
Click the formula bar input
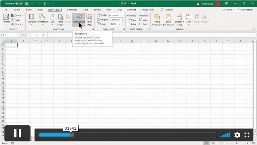pos(150,35)
